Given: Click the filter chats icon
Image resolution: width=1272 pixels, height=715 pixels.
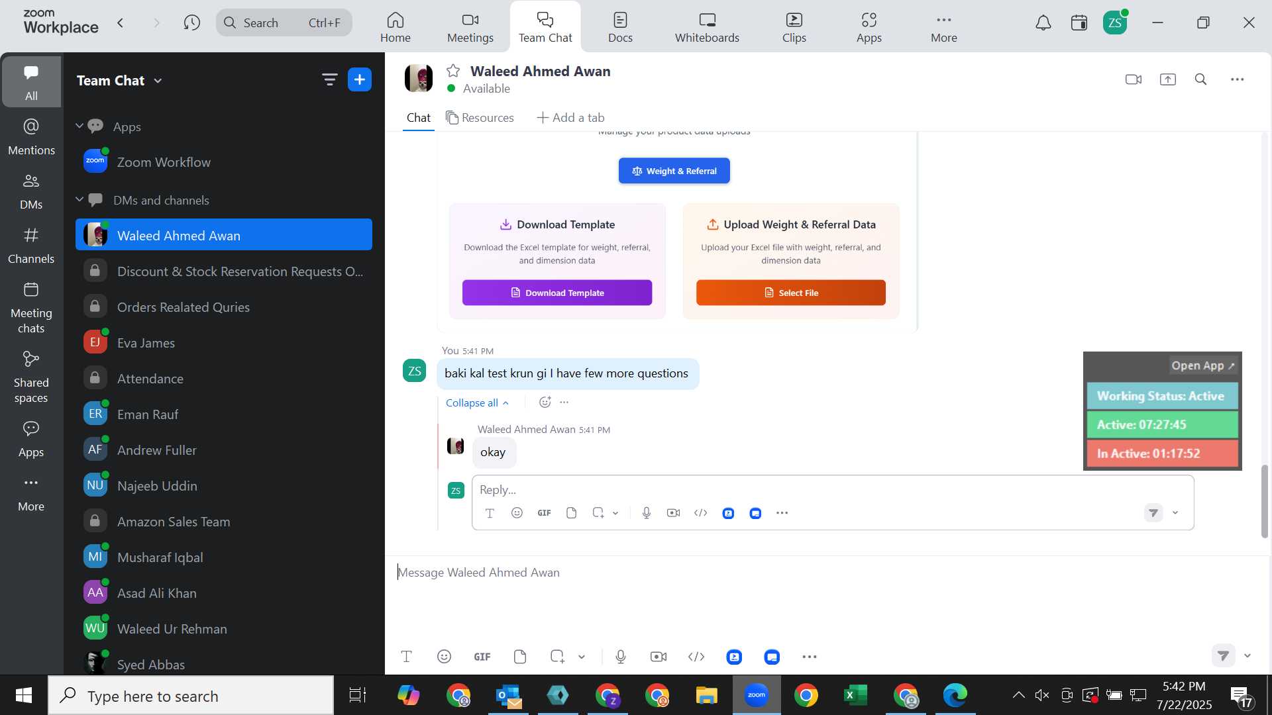Looking at the screenshot, I should (329, 80).
